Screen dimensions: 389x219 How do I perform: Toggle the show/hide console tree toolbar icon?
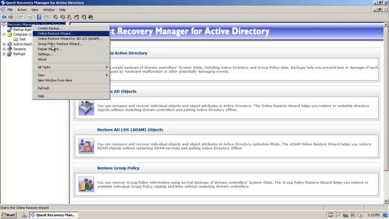(21, 17)
